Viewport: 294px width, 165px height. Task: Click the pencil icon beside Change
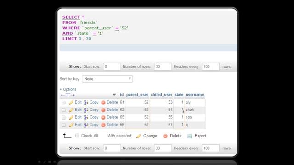click(x=139, y=136)
